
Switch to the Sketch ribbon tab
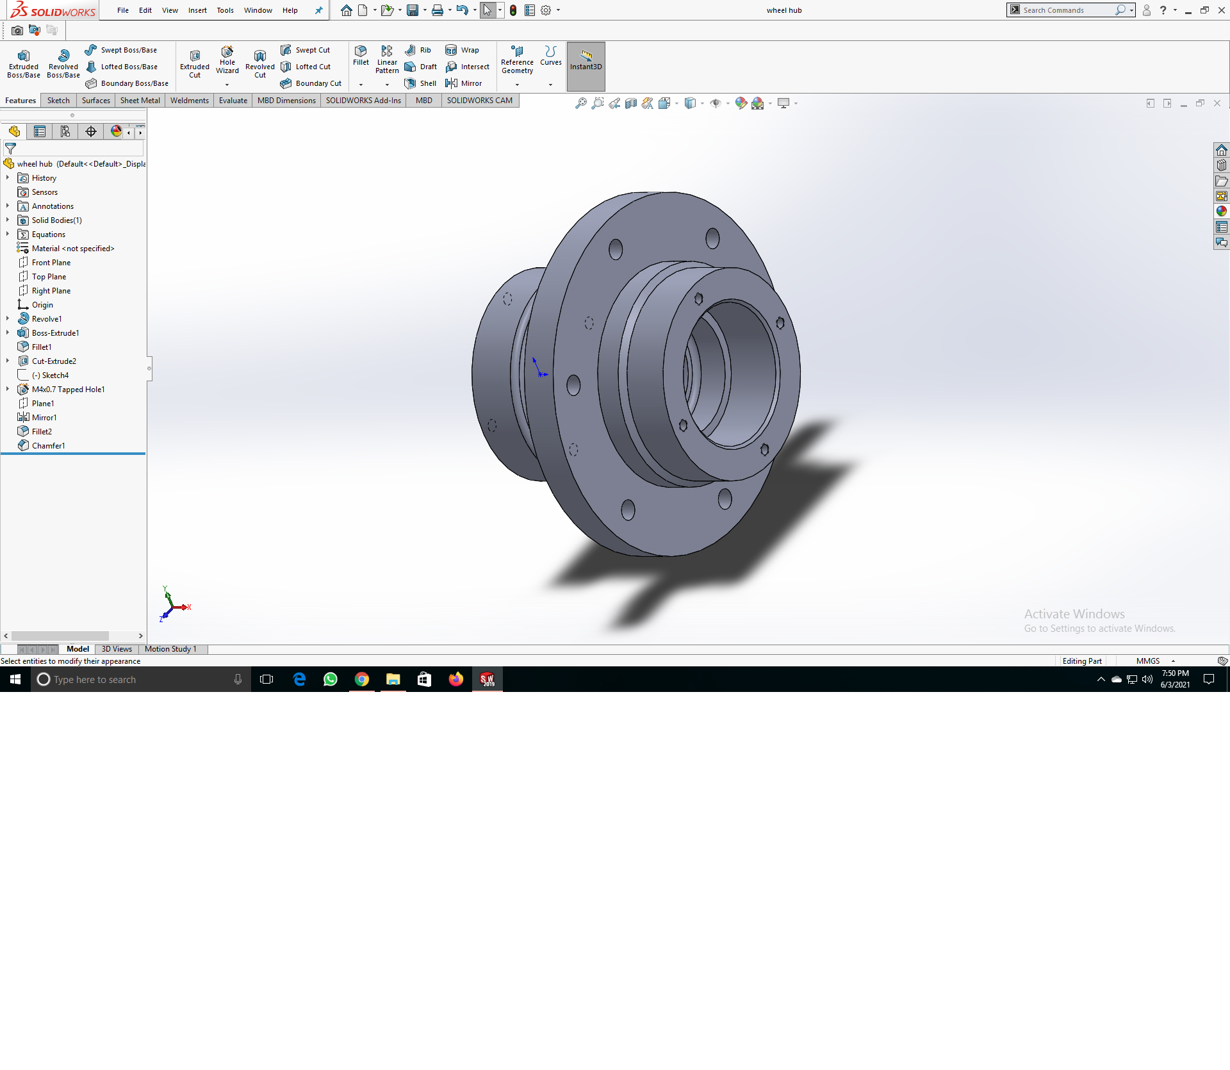(58, 101)
